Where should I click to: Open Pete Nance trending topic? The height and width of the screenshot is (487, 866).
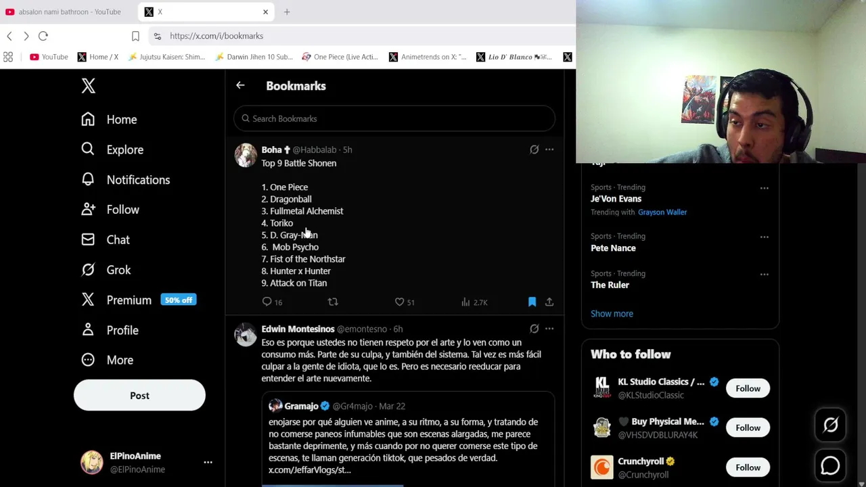click(613, 248)
